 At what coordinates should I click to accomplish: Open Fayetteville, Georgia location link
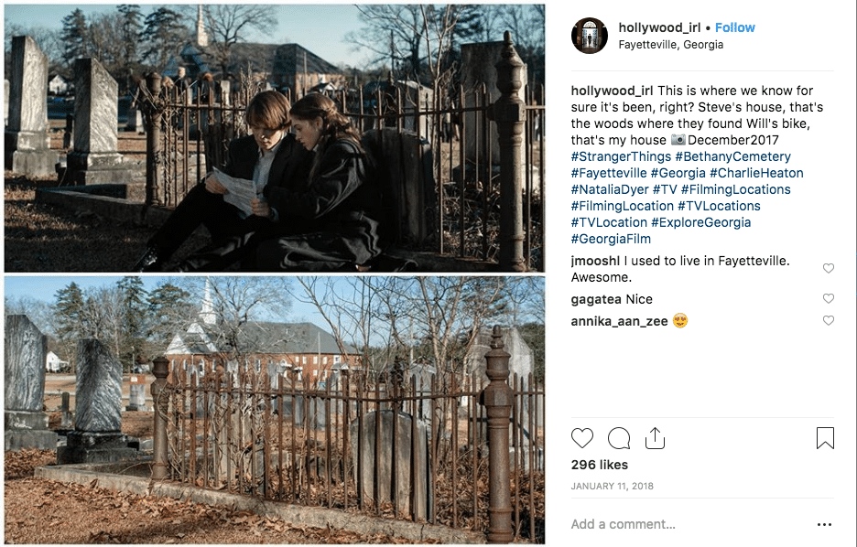[670, 45]
